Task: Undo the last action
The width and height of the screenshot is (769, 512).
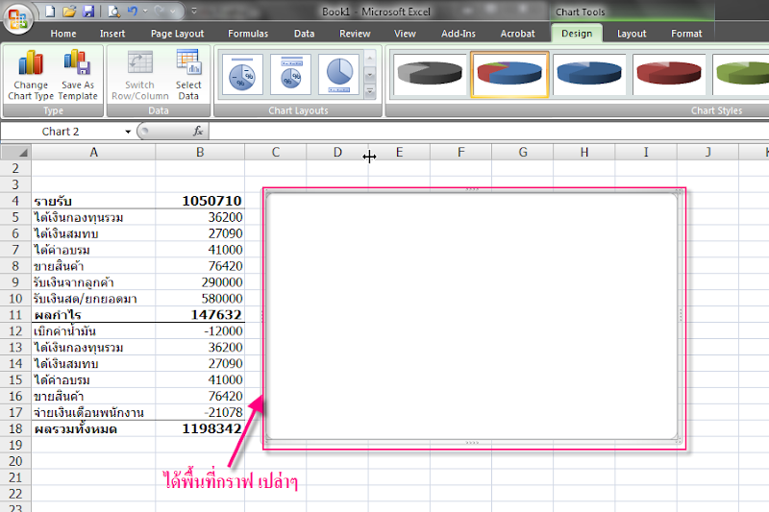Action: [x=133, y=11]
